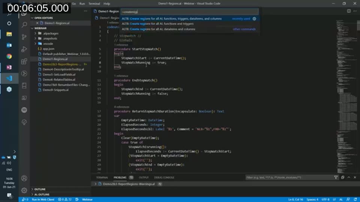Open Outlook from the taskbar
Viewport: 360px width, 202px height.
[x=9, y=45]
